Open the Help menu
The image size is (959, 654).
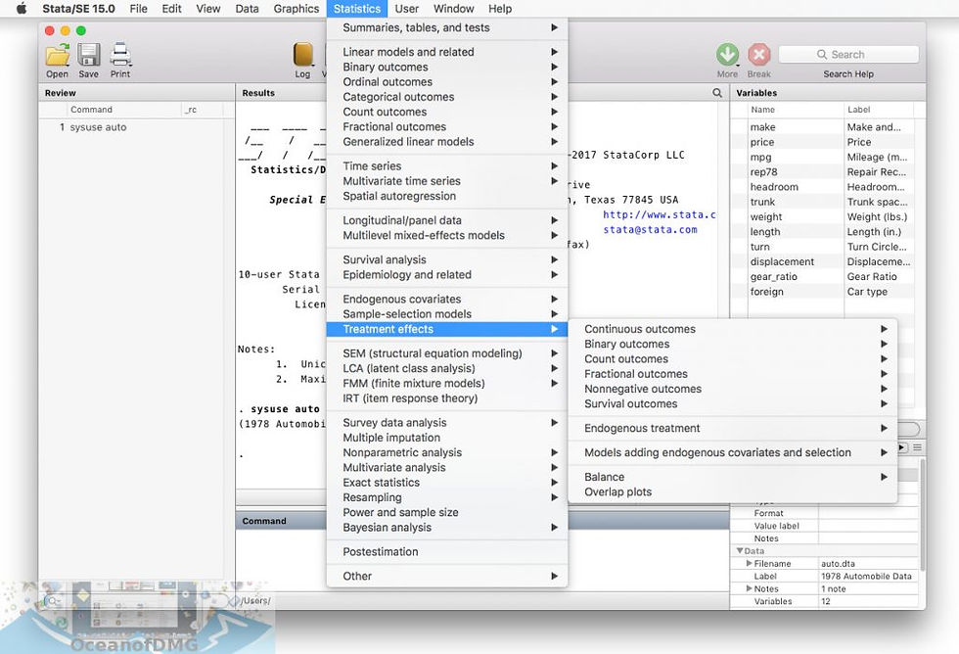pyautogui.click(x=500, y=9)
